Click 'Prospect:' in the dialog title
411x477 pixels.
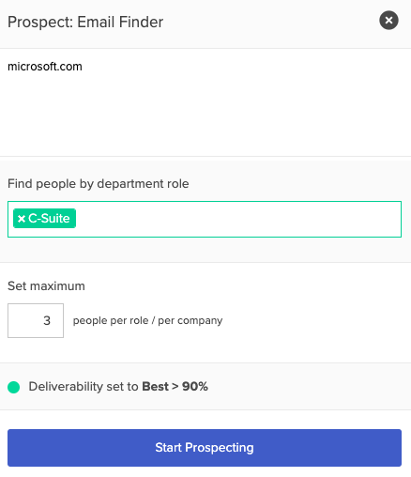tap(40, 23)
